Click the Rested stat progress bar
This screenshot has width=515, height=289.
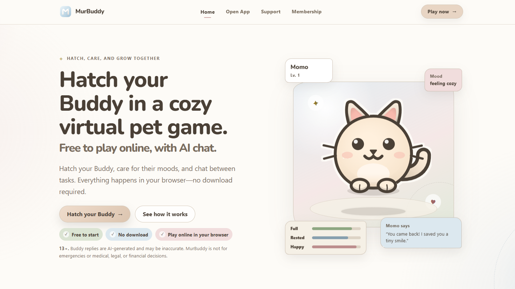[336, 238]
